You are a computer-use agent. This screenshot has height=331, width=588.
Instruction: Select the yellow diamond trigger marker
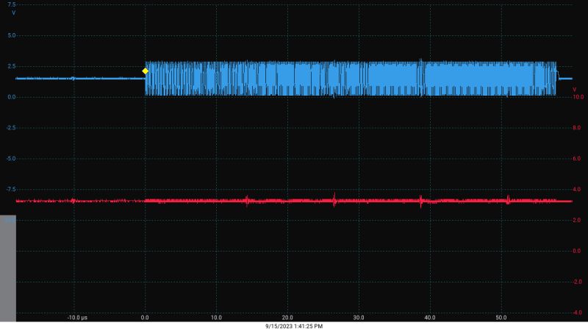click(145, 71)
